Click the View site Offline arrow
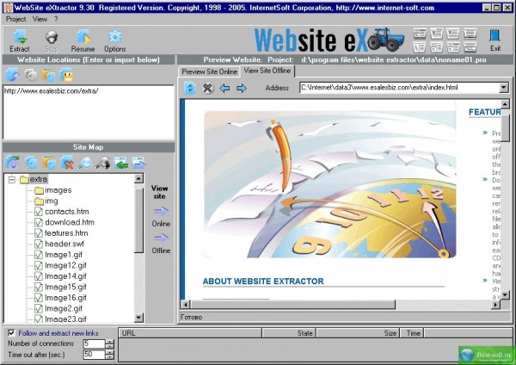The height and width of the screenshot is (365, 516). click(161, 238)
